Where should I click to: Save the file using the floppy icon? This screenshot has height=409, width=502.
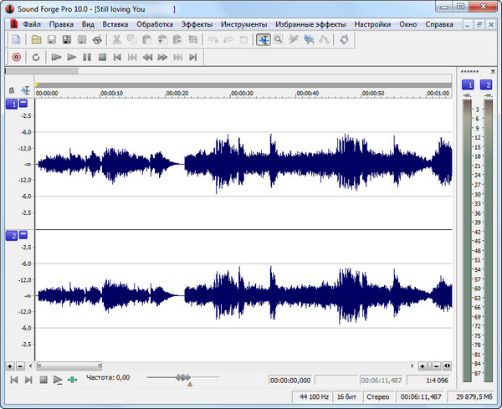click(x=52, y=39)
